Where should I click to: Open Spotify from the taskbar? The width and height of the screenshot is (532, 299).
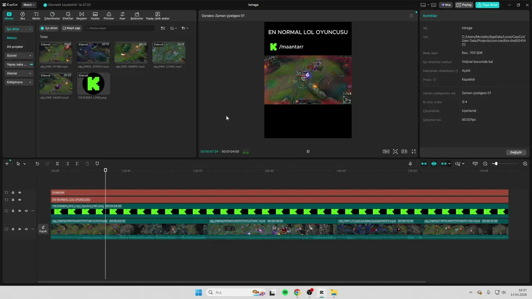pyautogui.click(x=285, y=292)
